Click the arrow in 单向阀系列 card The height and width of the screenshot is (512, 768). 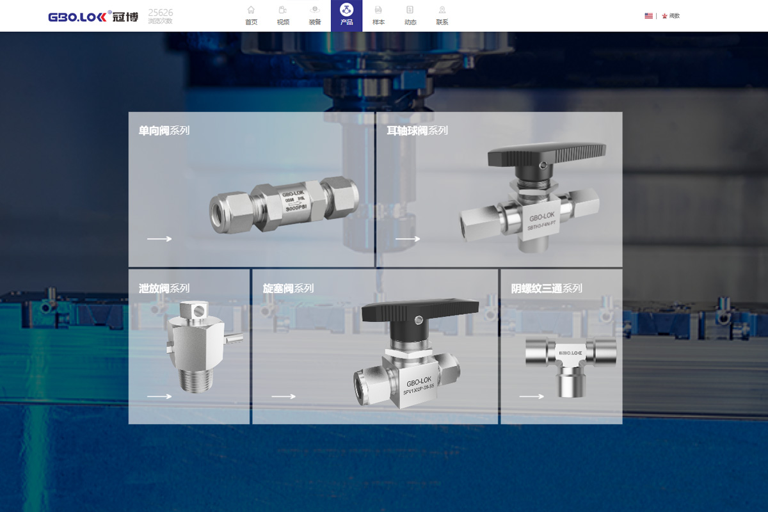pos(159,239)
